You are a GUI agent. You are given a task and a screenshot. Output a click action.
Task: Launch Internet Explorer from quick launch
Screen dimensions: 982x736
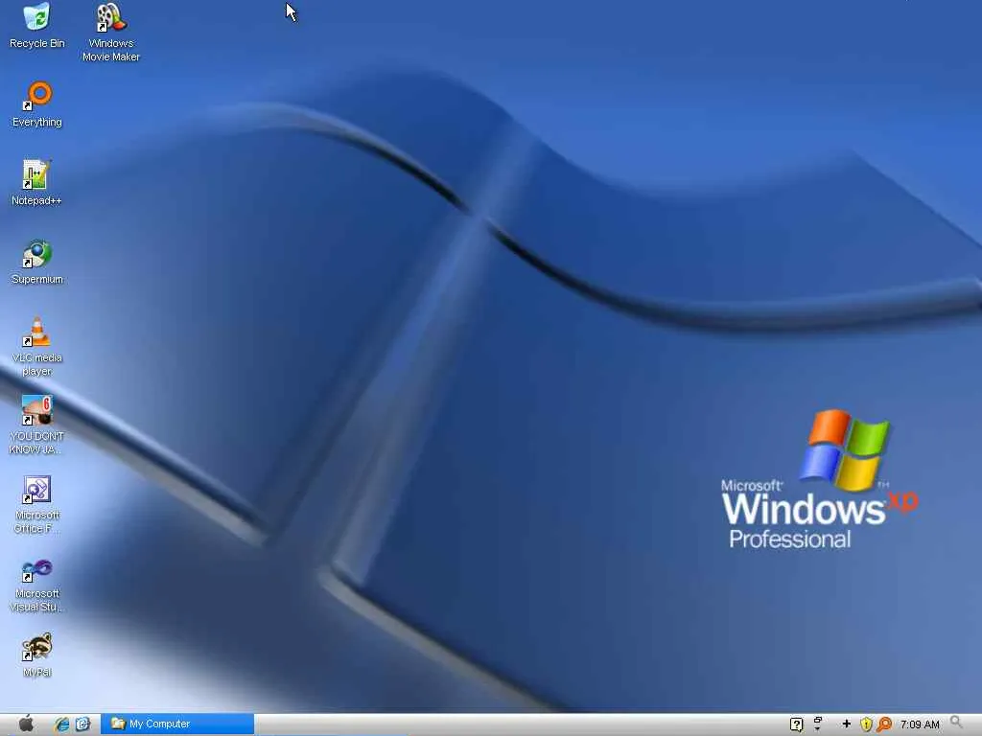point(61,724)
